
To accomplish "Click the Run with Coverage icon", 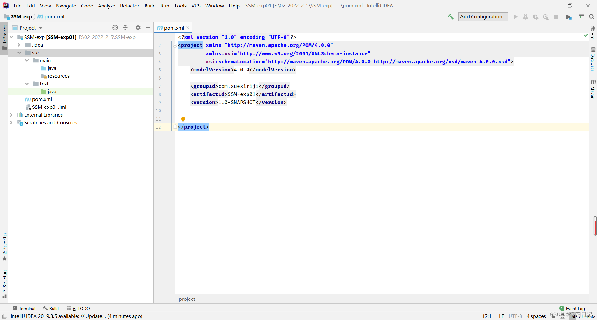I will tap(535, 17).
